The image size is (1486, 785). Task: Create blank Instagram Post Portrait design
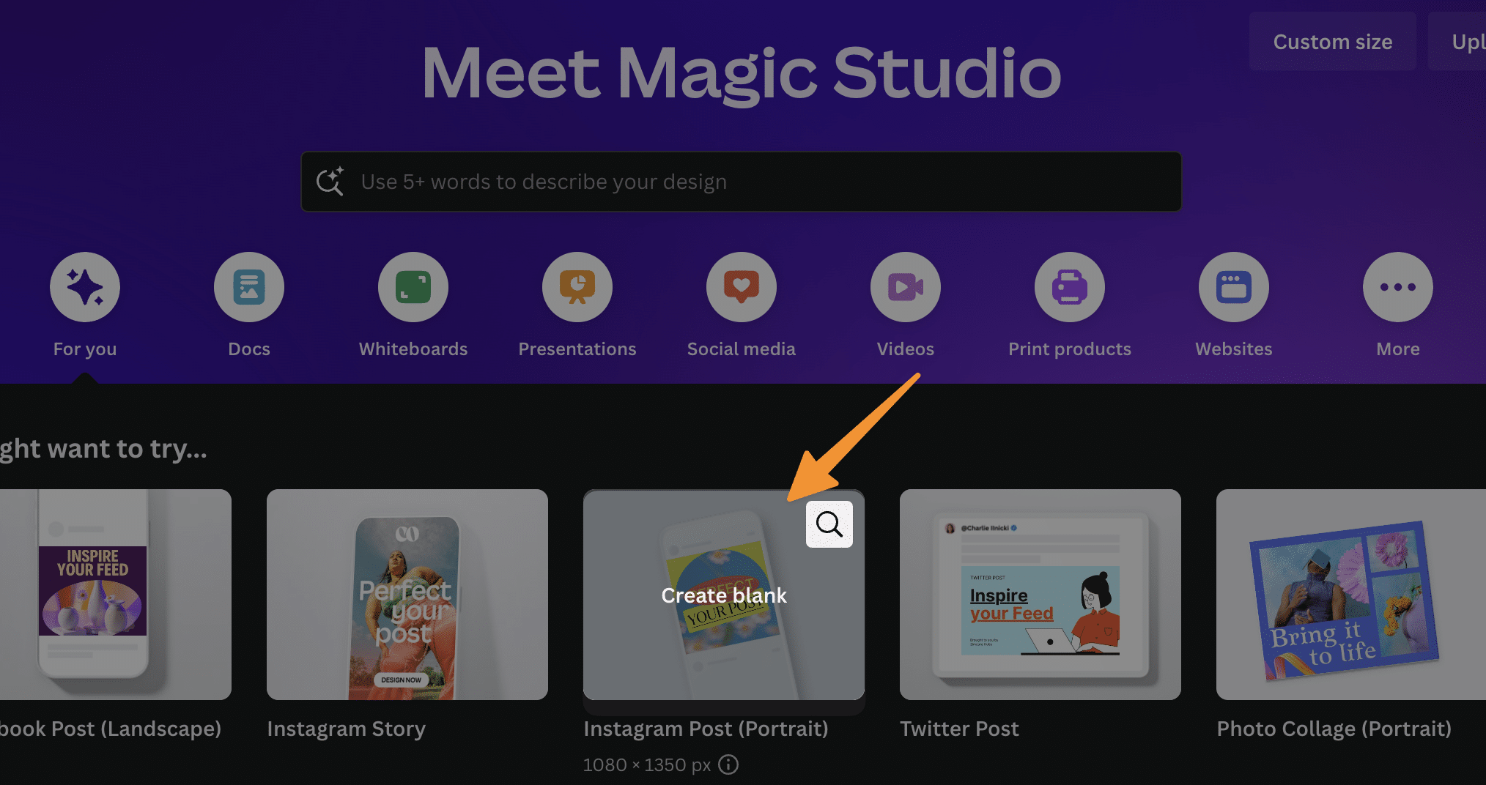pos(723,595)
